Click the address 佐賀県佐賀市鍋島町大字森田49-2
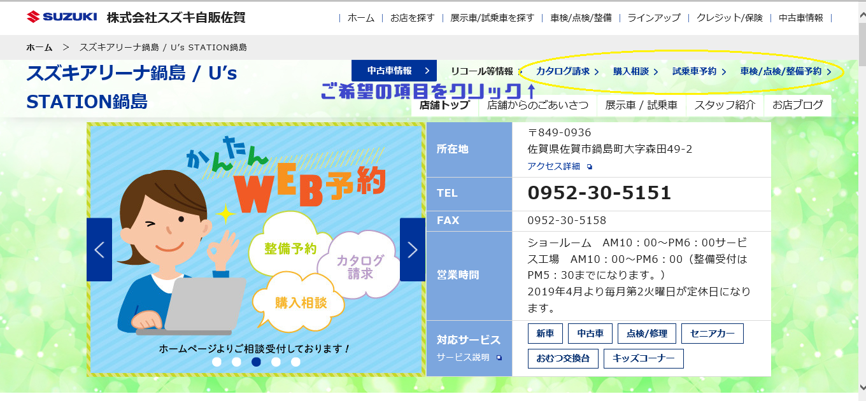The image size is (866, 401). pos(610,149)
